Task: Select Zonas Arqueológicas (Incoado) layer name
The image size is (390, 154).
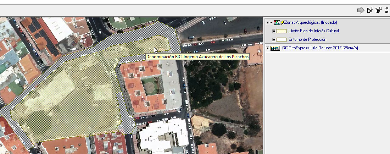Action: 311,22
